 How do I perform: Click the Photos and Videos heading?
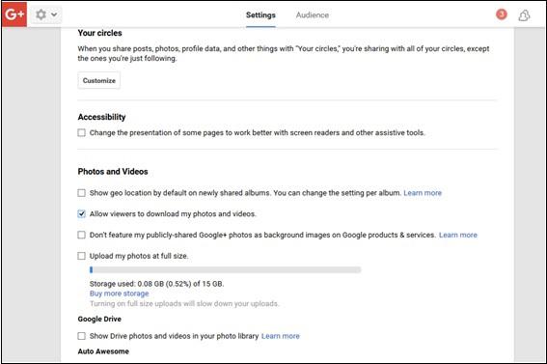click(113, 171)
